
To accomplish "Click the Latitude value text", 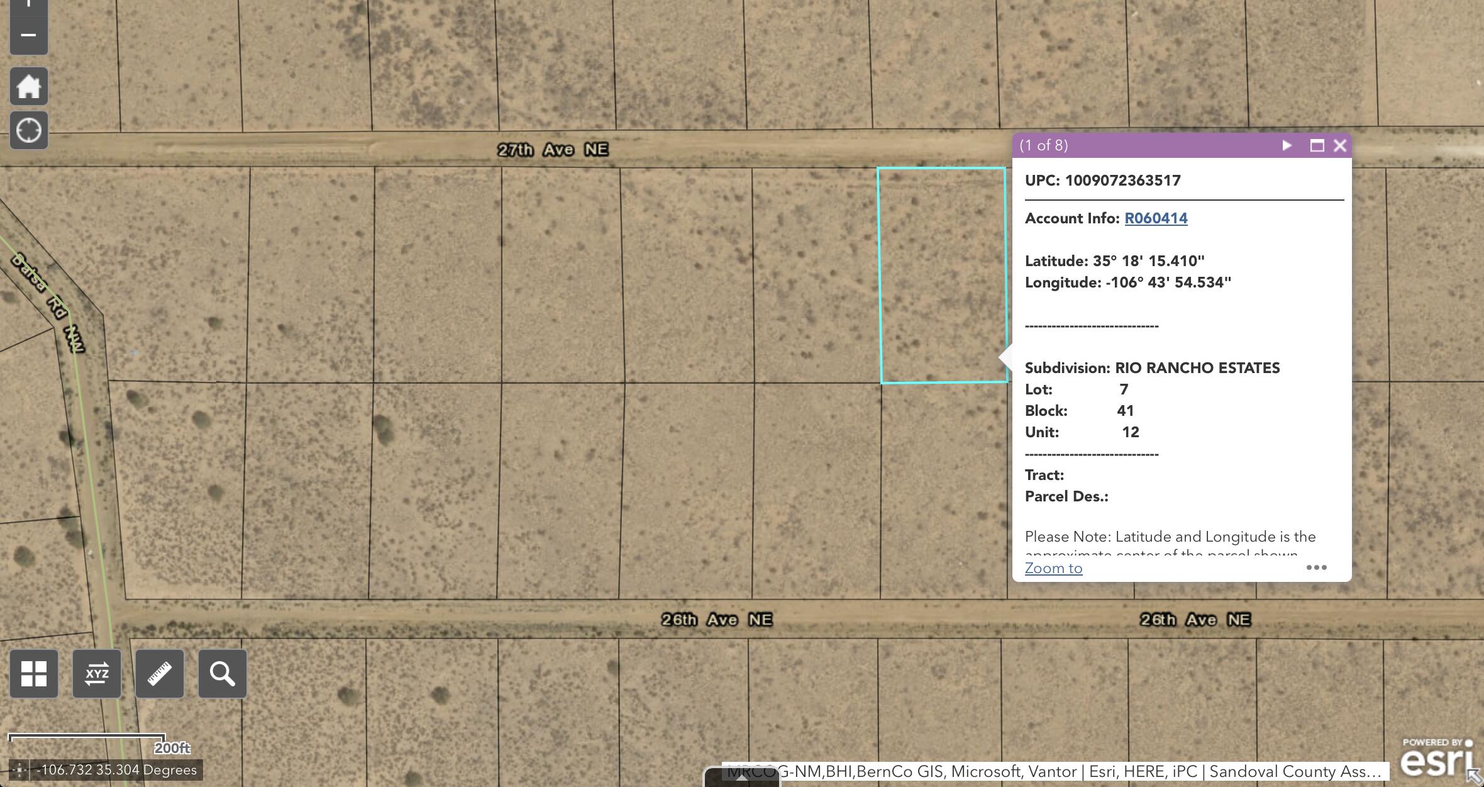I will tap(1149, 261).
